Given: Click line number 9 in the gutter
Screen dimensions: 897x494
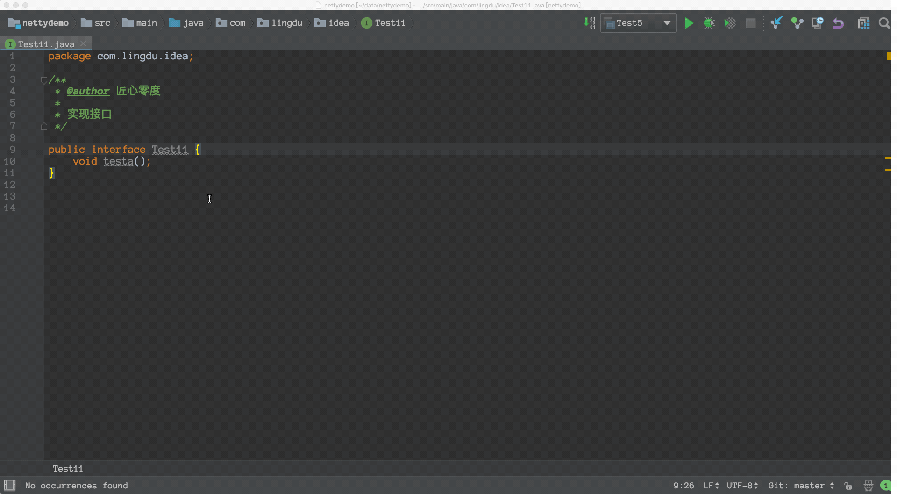Looking at the screenshot, I should 12,150.
